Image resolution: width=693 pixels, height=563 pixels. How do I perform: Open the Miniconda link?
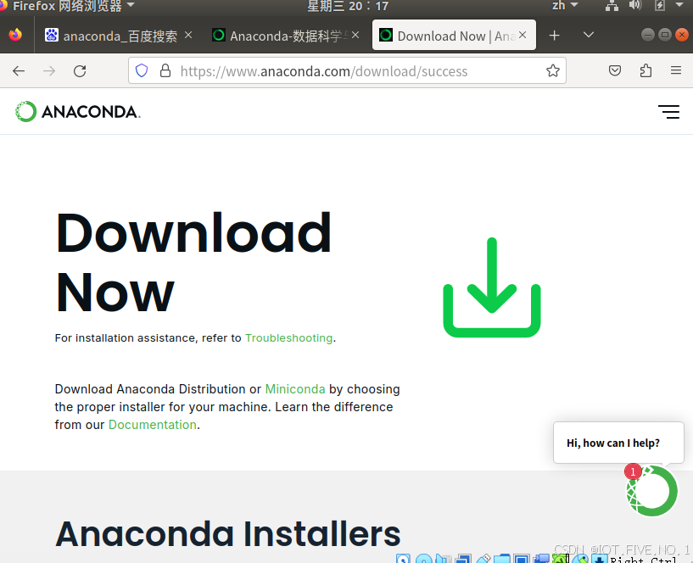295,389
